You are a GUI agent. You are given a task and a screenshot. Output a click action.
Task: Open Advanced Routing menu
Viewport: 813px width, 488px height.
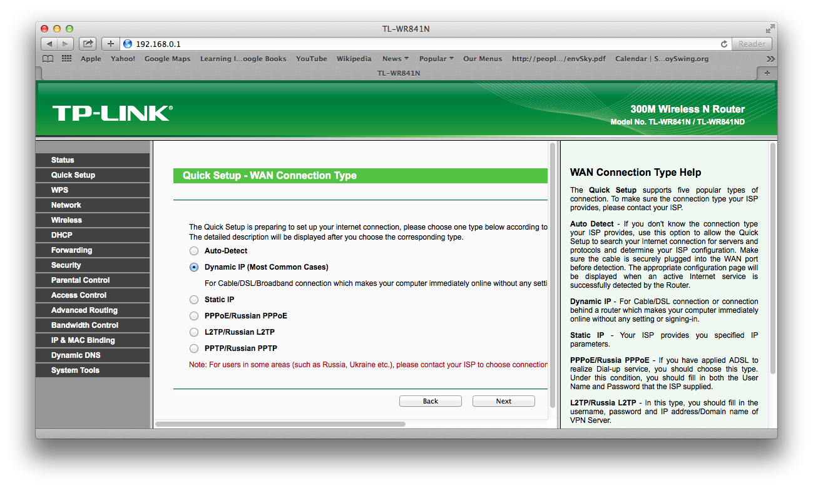pyautogui.click(x=93, y=310)
